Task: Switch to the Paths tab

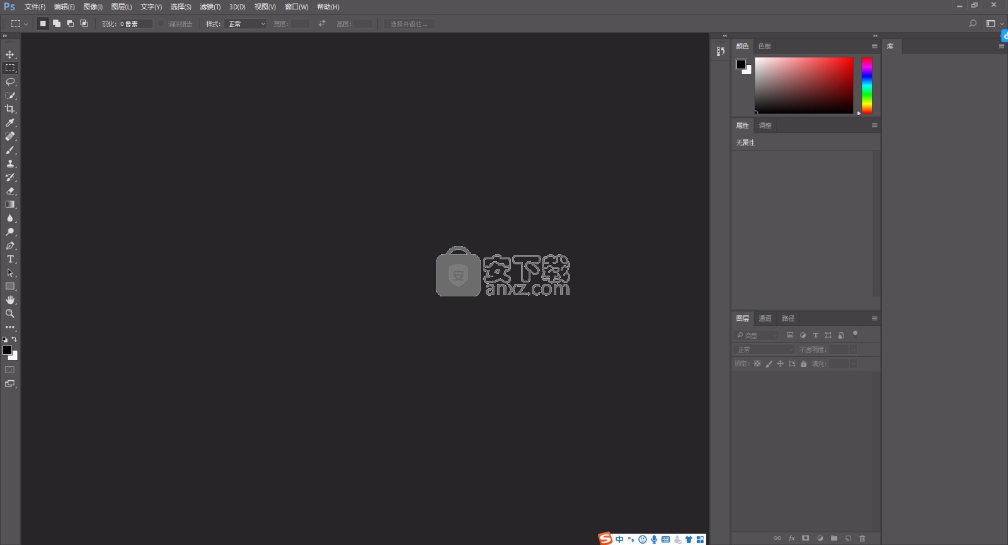Action: [788, 318]
